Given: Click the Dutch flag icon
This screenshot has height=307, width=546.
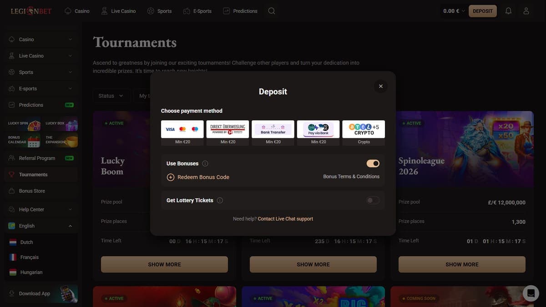Looking at the screenshot, I should tap(13, 242).
